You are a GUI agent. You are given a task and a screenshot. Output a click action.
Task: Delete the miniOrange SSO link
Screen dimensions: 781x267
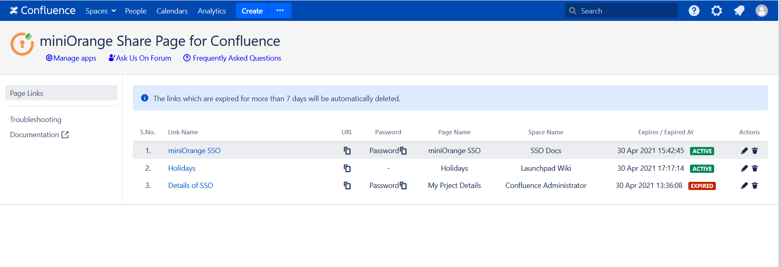(755, 151)
